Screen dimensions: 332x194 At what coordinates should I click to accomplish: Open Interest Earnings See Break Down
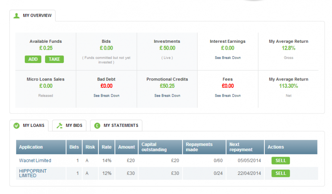coord(228,58)
